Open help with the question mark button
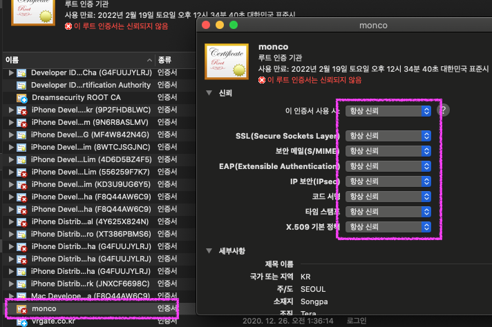492x327 pixels. point(444,110)
